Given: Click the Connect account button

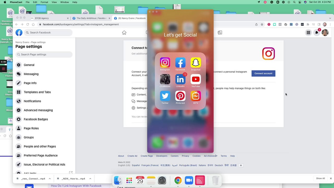Looking at the screenshot, I should coord(263,73).
